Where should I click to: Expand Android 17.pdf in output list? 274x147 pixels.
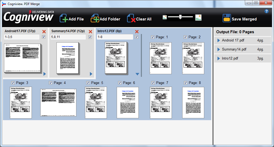tap(219, 40)
